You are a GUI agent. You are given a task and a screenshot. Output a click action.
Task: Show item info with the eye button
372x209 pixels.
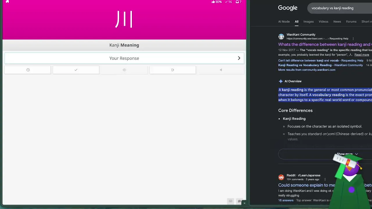(124, 70)
